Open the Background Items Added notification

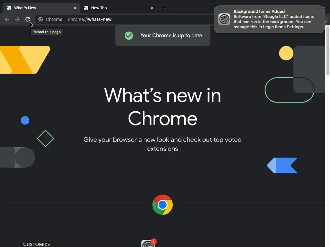(x=269, y=19)
